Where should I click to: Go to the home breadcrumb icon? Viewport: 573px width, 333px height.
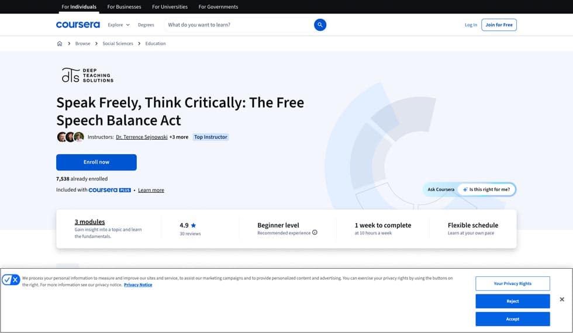[60, 43]
